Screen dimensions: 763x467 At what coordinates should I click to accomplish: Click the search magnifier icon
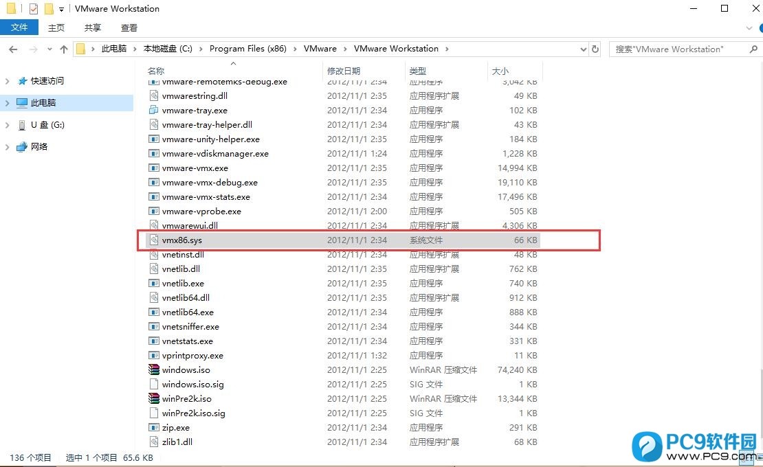pyautogui.click(x=753, y=49)
